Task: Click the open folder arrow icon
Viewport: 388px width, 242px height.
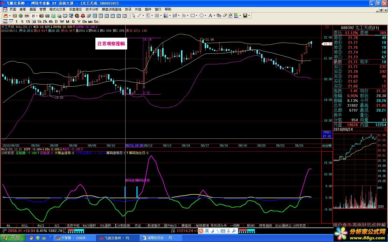Action: pos(6,16)
